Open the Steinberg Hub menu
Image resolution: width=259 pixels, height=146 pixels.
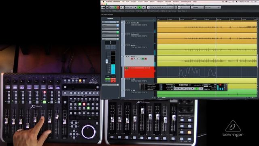pyautogui.click(x=186, y=2)
